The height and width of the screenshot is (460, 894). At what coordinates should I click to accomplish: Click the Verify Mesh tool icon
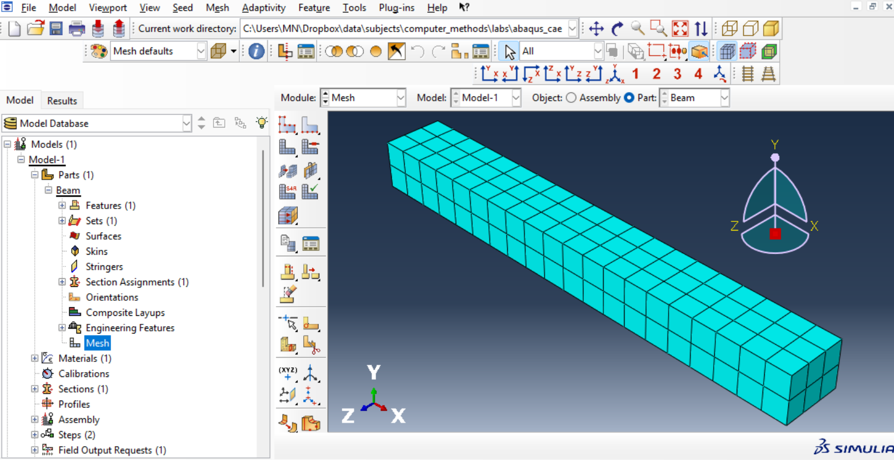[x=310, y=191]
